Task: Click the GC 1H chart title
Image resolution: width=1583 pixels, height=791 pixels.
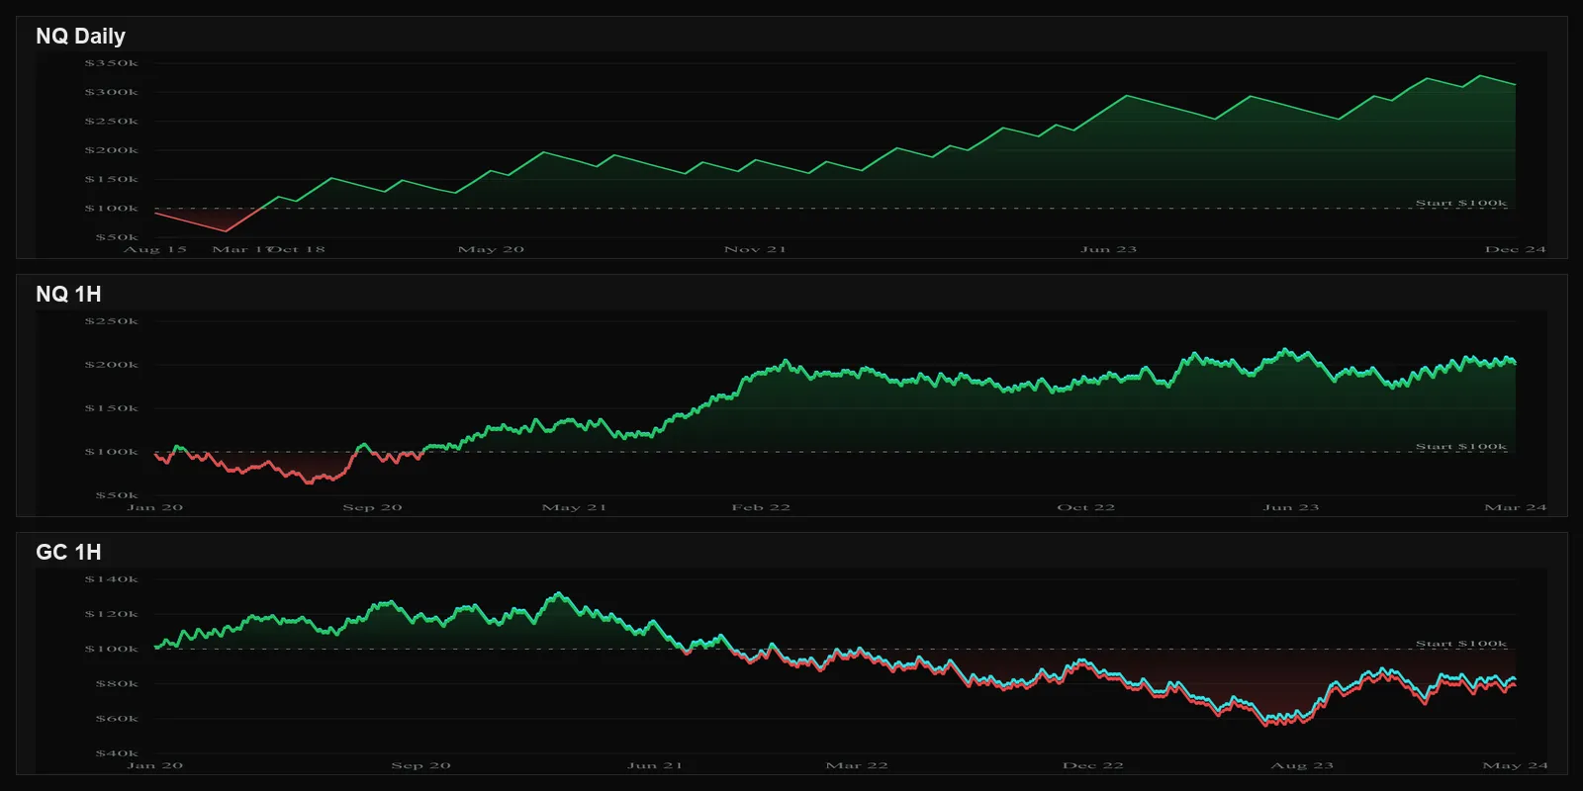Action: [x=68, y=553]
